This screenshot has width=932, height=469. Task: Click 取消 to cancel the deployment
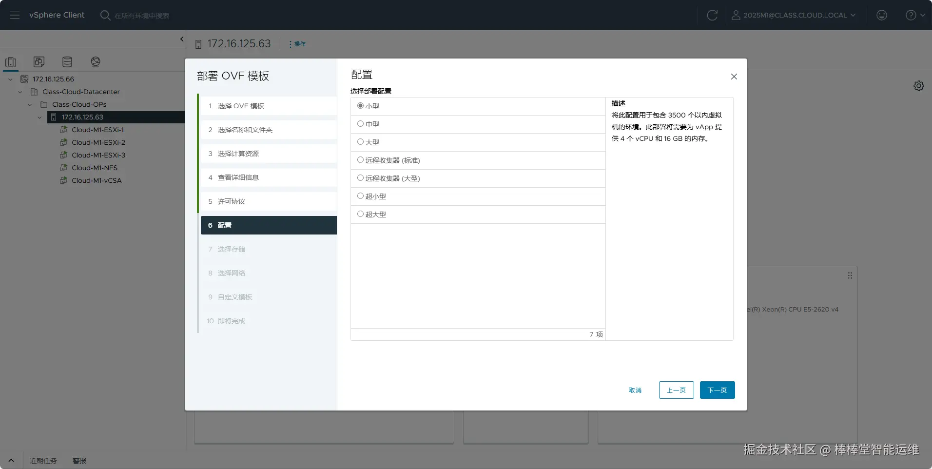coord(635,390)
